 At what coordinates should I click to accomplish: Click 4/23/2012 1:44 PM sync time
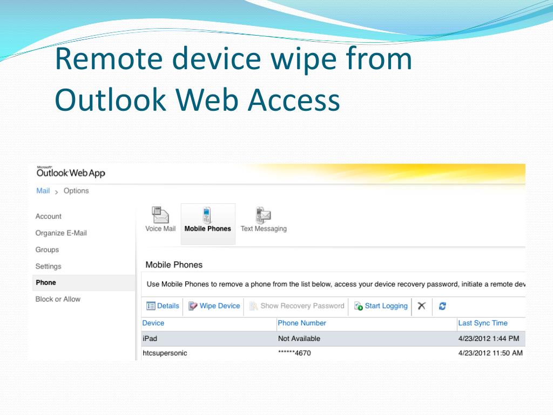click(489, 338)
